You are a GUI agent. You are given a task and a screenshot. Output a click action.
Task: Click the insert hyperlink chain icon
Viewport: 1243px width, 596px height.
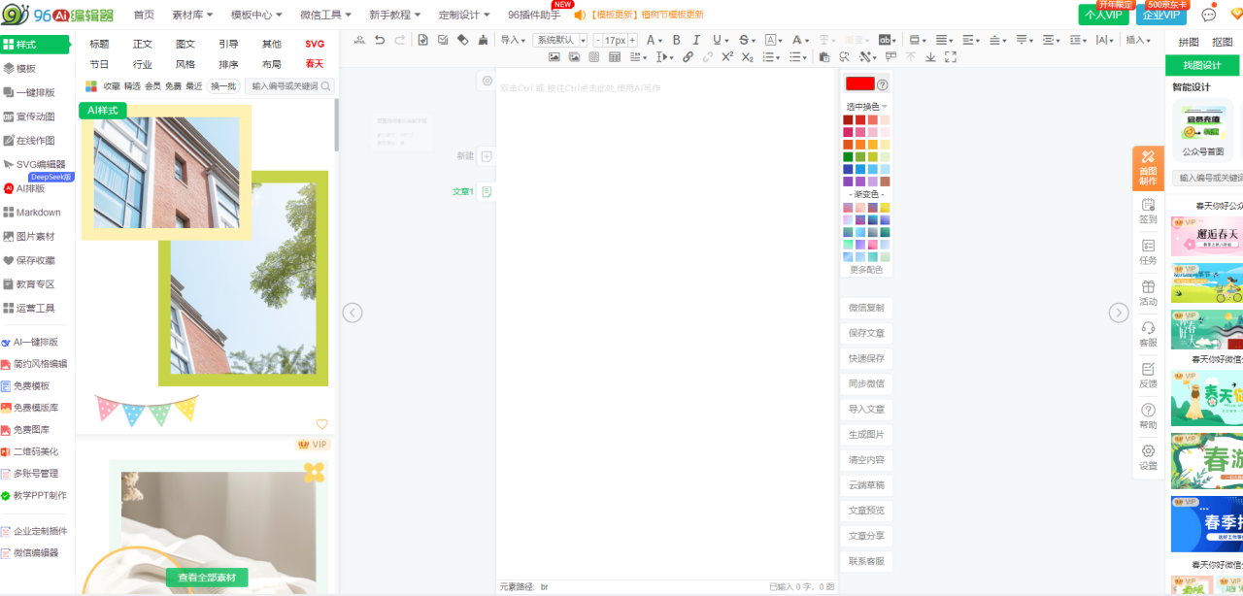[x=688, y=57]
